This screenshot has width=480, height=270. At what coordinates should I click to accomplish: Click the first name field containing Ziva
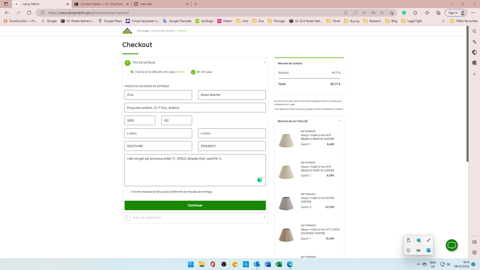pyautogui.click(x=158, y=95)
